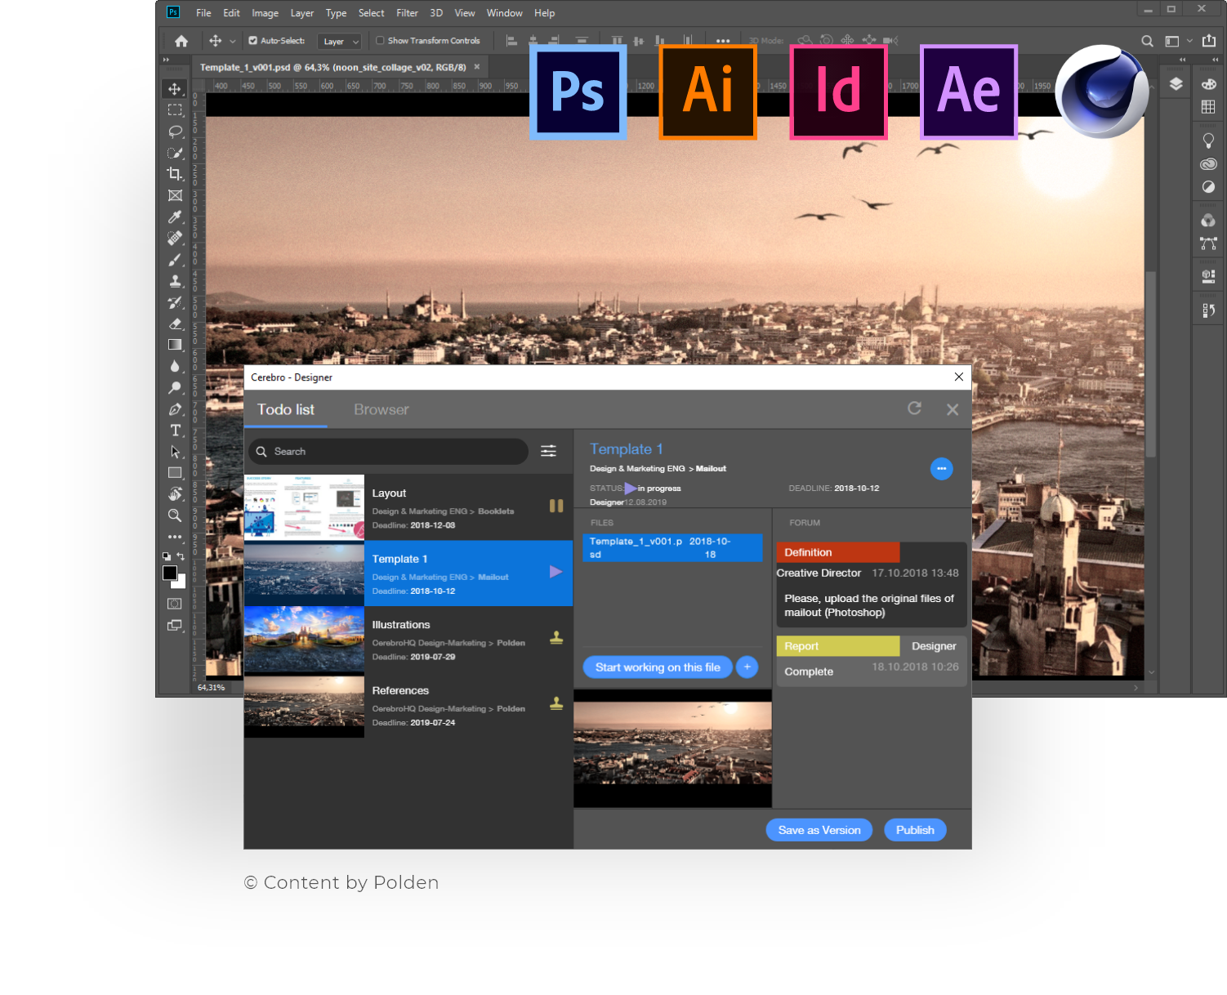The width and height of the screenshot is (1227, 995).
Task: Select the Crop tool
Action: 175,174
